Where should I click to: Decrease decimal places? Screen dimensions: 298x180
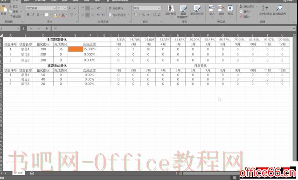coord(159,14)
